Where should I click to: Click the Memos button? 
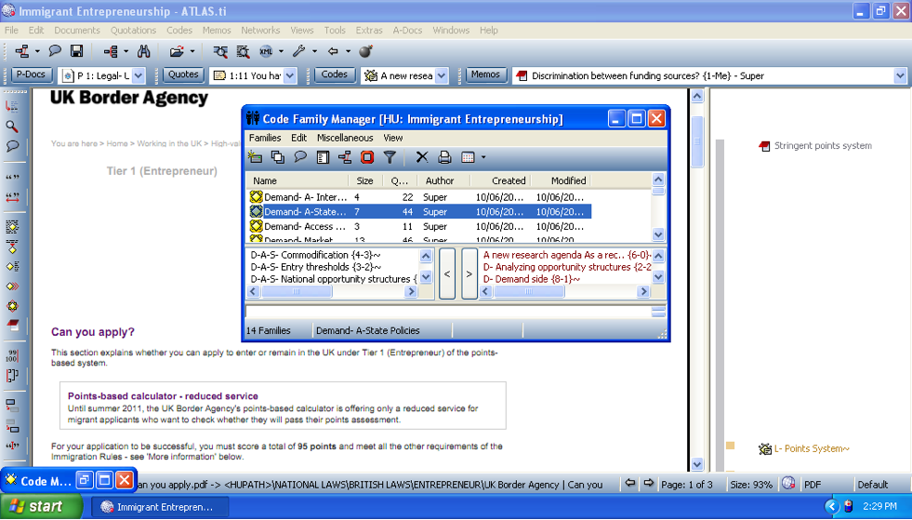click(485, 74)
